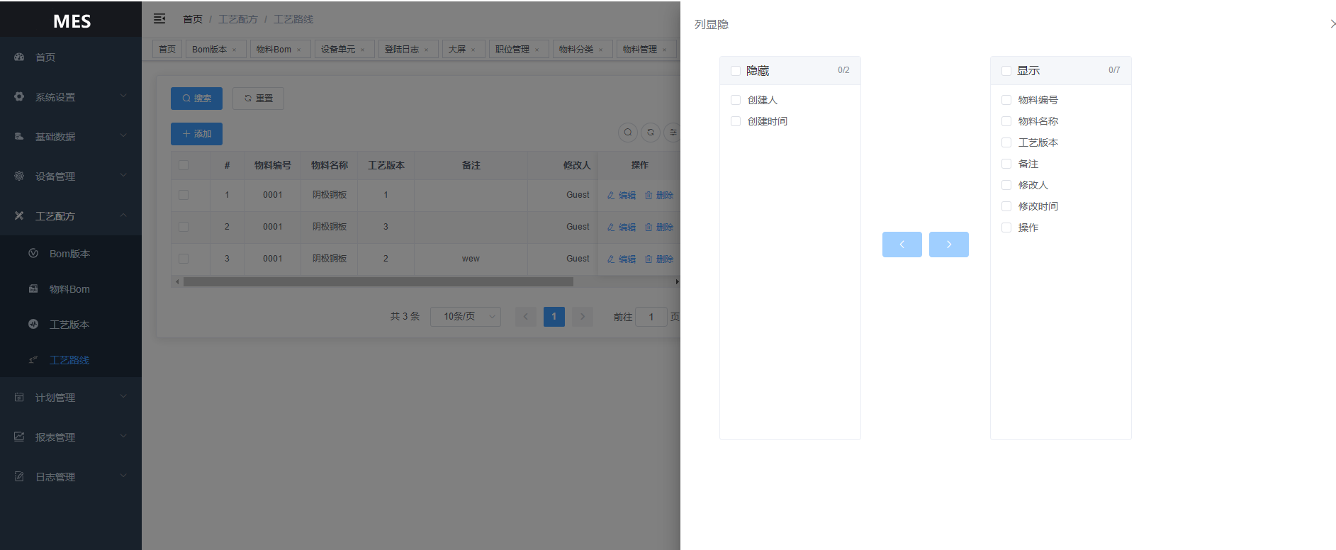The width and height of the screenshot is (1336, 550).
Task: Click the table horizontal scrollbar
Action: point(378,282)
